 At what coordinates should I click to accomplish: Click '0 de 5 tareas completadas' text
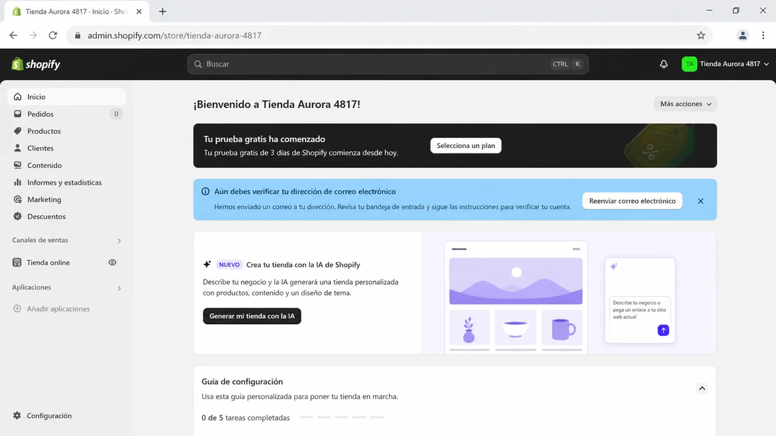246,418
